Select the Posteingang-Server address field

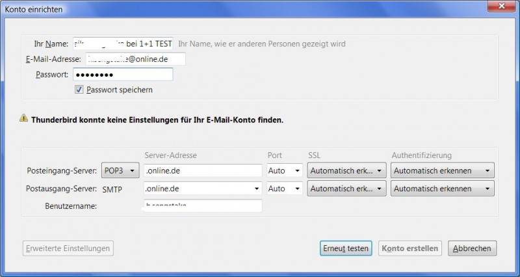click(x=201, y=170)
